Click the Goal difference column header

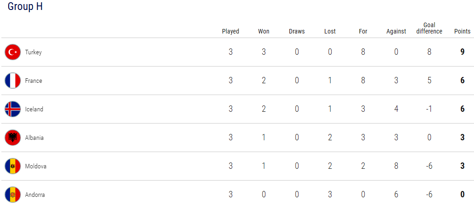(x=429, y=29)
